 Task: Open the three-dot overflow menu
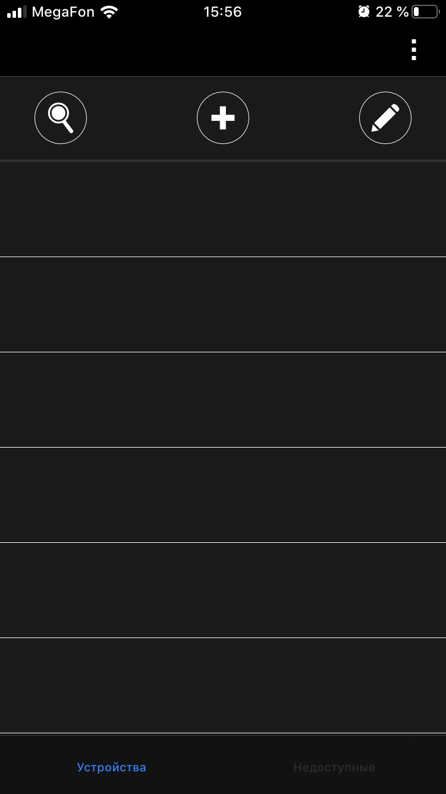[414, 50]
